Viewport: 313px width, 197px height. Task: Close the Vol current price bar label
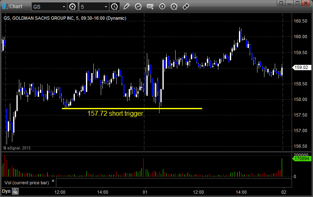[53, 181]
